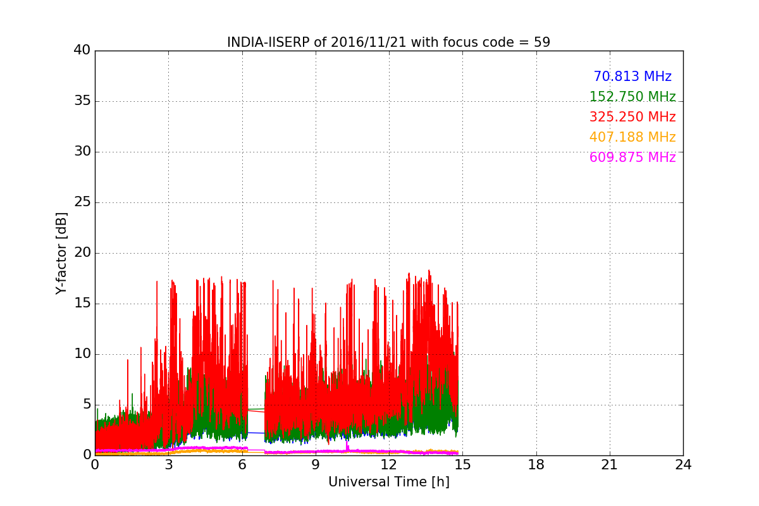Screen dimensions: 759x506
Task: Click the x-axis tick label 18
Action: coord(536,465)
